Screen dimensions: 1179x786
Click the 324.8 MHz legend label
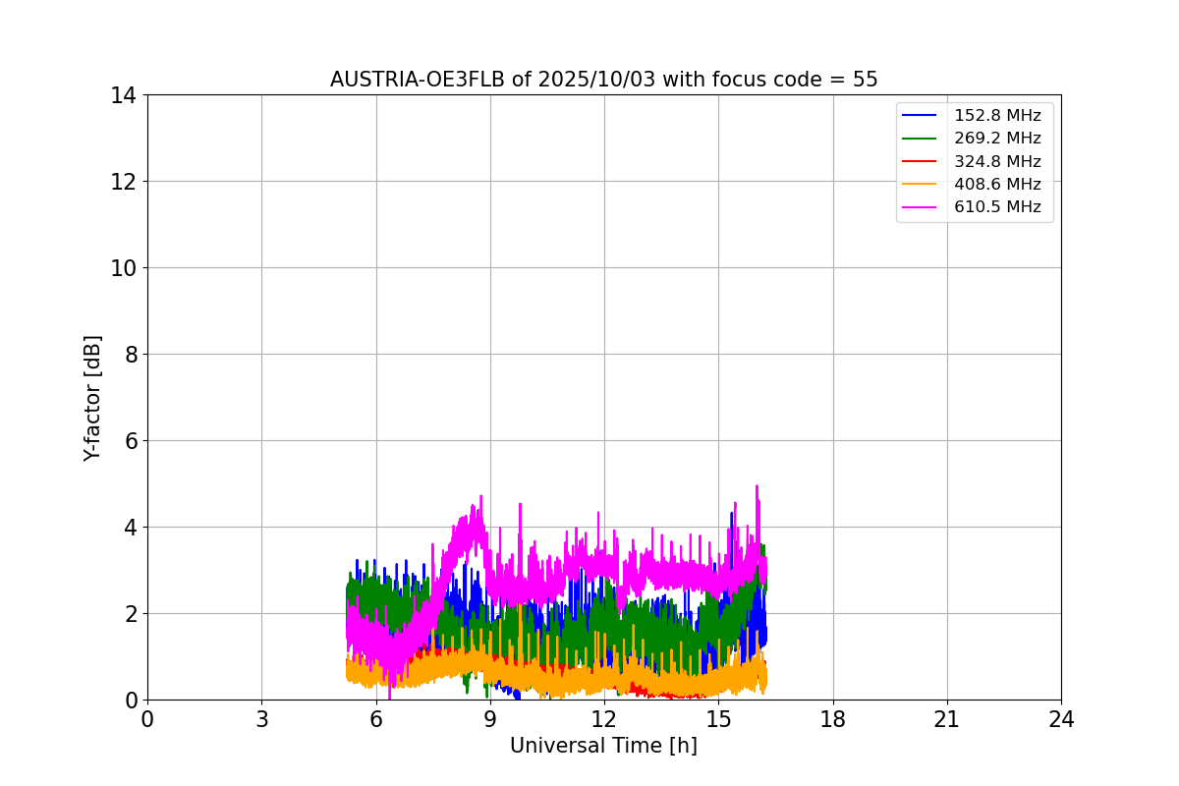(x=997, y=161)
